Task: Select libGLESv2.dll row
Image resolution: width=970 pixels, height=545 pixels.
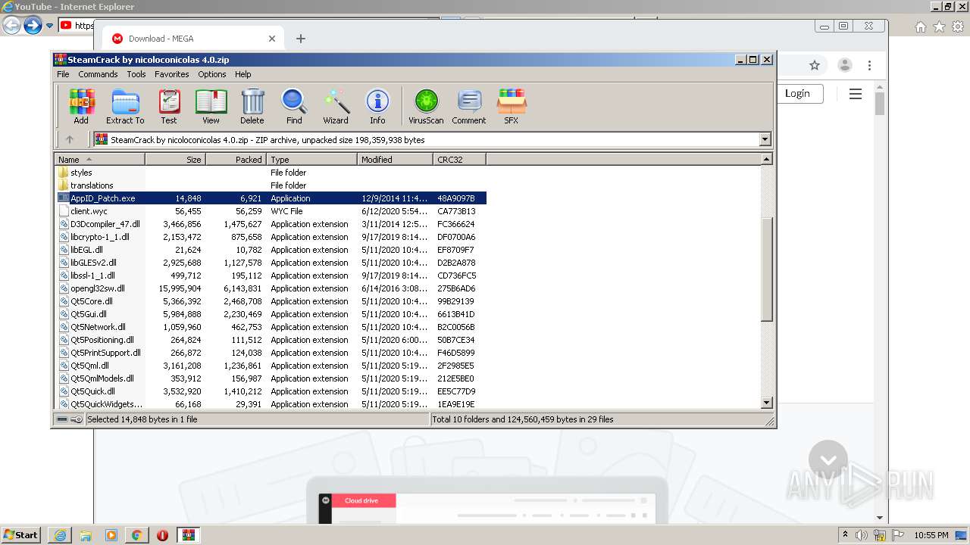Action: click(x=271, y=263)
